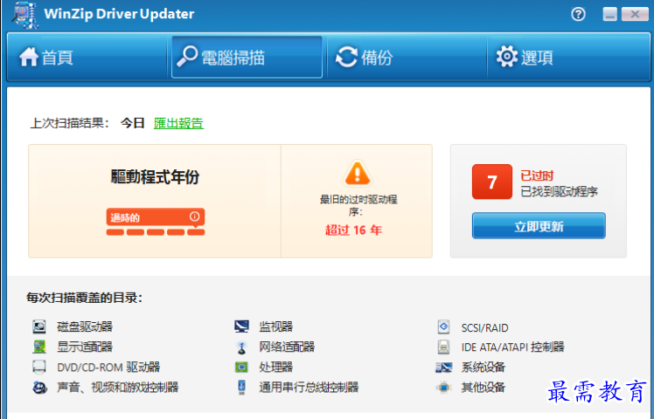Click the 通用串行总线控制器 USB icon
This screenshot has width=654, height=419.
coord(241,387)
